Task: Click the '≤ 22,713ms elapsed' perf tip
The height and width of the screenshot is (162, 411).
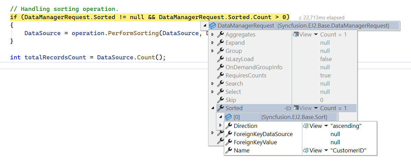Action: tap(321, 18)
